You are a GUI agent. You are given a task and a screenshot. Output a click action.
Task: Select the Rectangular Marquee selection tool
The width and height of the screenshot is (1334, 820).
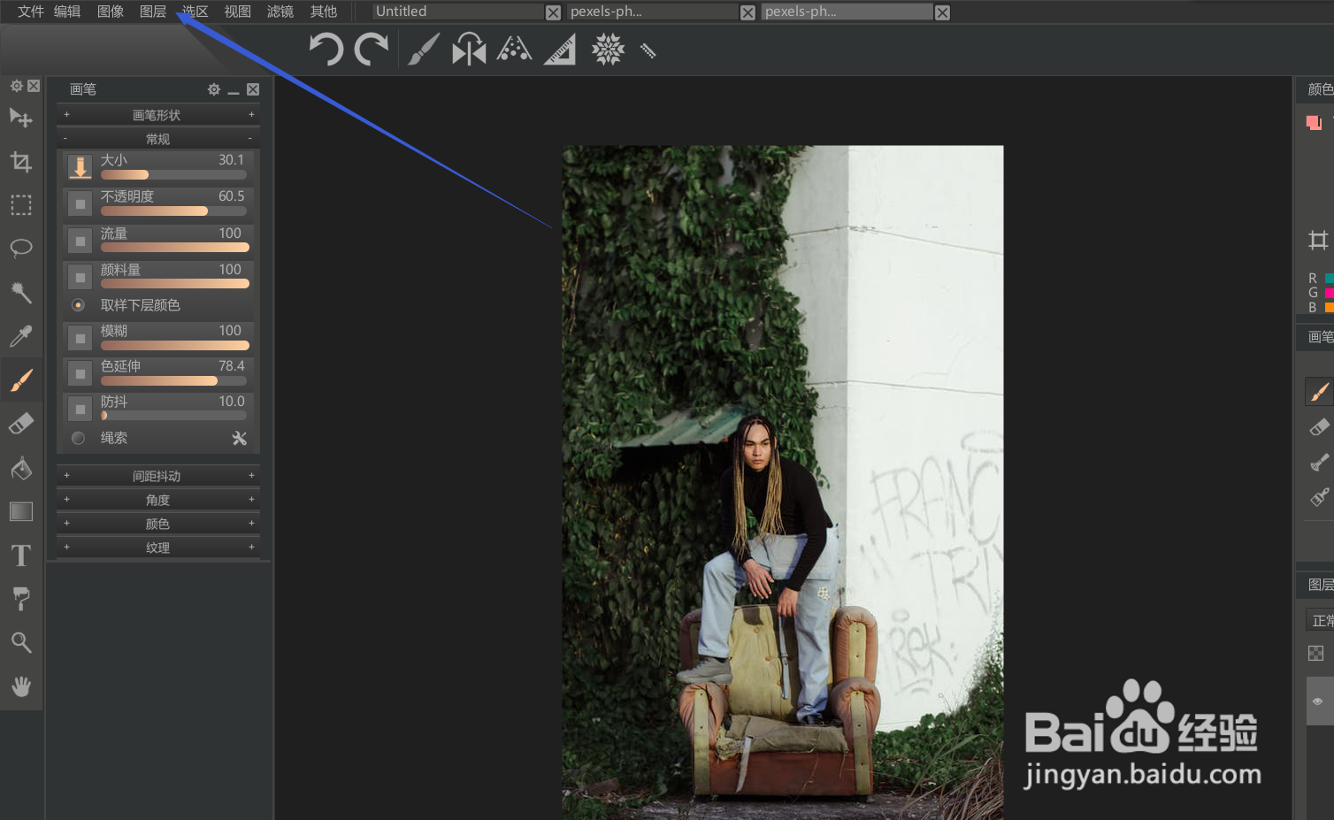(x=21, y=205)
